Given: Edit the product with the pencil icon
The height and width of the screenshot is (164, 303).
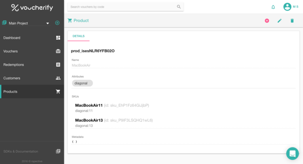Looking at the screenshot, I should click(x=280, y=21).
